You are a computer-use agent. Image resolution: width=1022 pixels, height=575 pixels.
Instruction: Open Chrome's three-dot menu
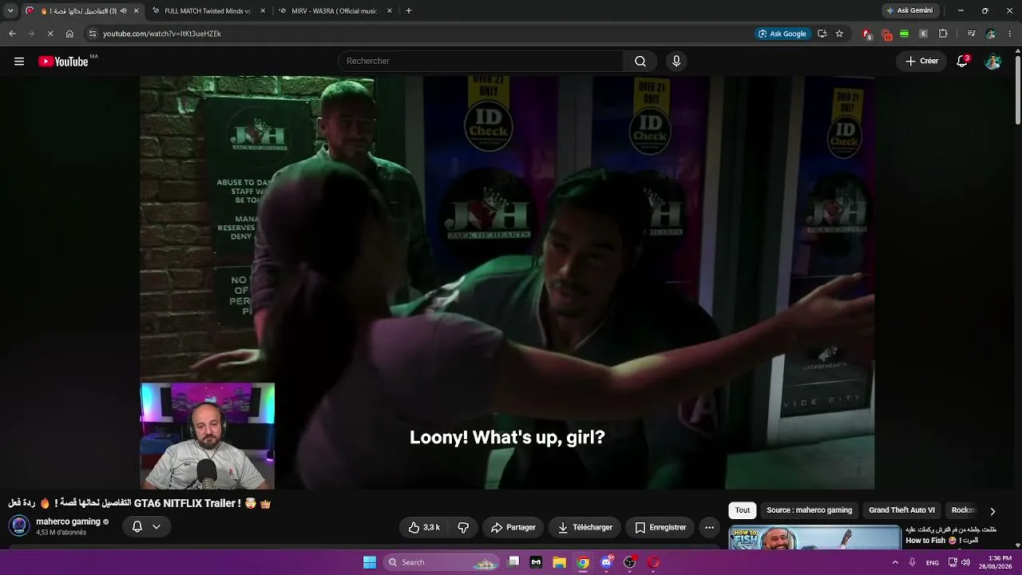tap(1010, 34)
